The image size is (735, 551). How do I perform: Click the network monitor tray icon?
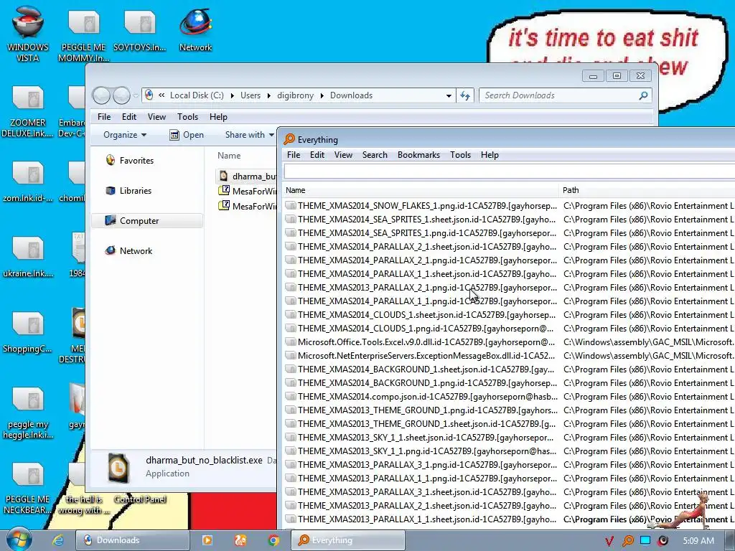coord(645,540)
